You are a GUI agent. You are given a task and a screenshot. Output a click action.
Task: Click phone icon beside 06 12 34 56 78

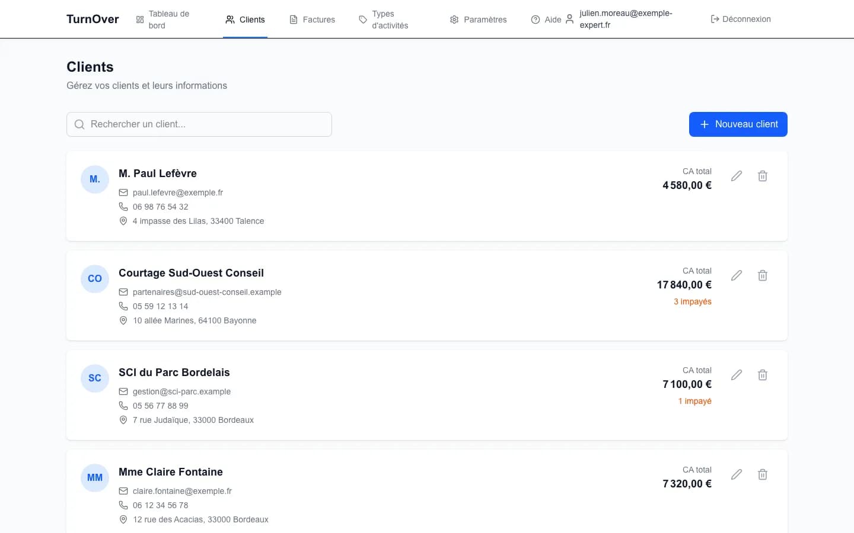(123, 505)
